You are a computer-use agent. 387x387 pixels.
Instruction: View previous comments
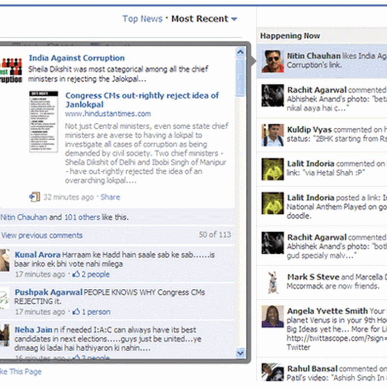click(42, 235)
